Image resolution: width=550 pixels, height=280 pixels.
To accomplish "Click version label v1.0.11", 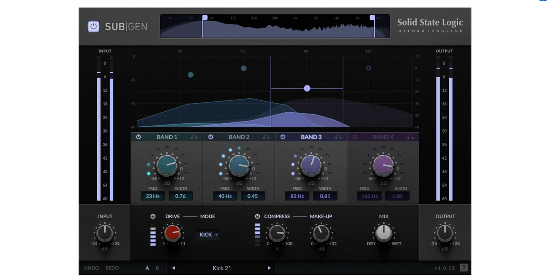I will (444, 268).
